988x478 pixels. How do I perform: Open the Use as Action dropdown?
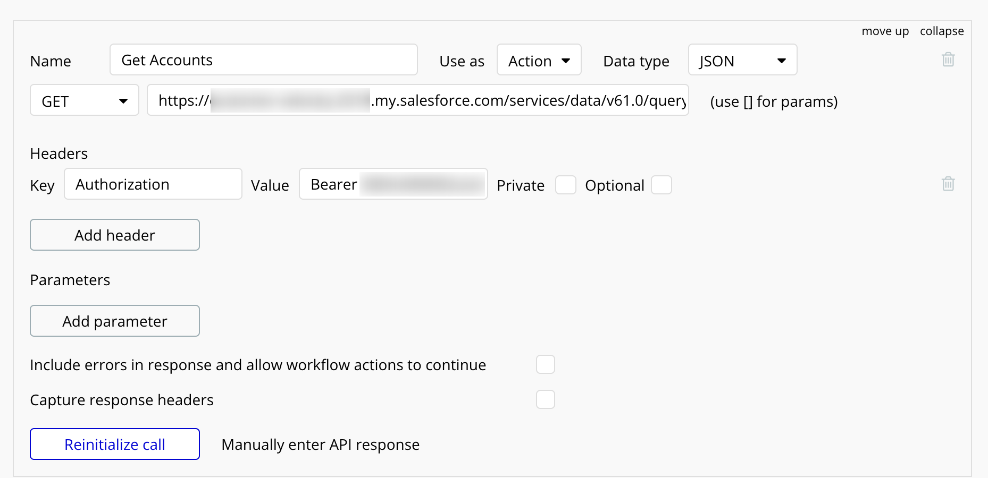(539, 60)
